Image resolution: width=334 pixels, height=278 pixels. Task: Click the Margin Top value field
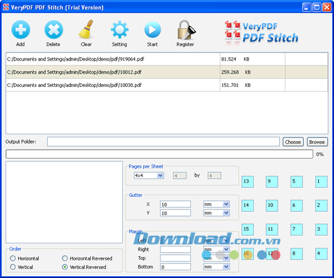pyautogui.click(x=175, y=258)
